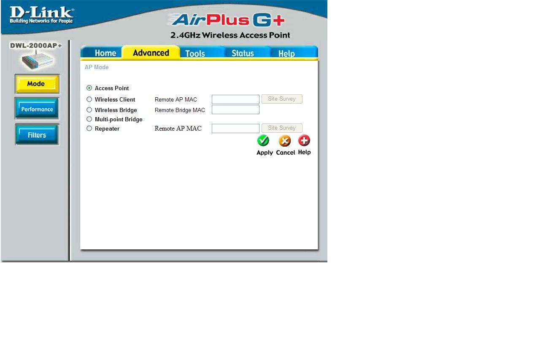The width and height of the screenshot is (540, 337).
Task: Click the red Help plus icon
Action: click(304, 141)
